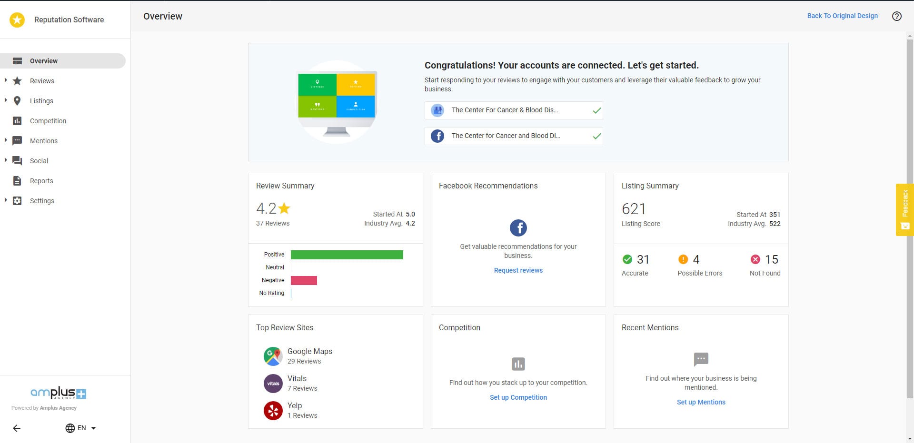
Task: Click the green Positive reviews bar
Action: (x=347, y=255)
